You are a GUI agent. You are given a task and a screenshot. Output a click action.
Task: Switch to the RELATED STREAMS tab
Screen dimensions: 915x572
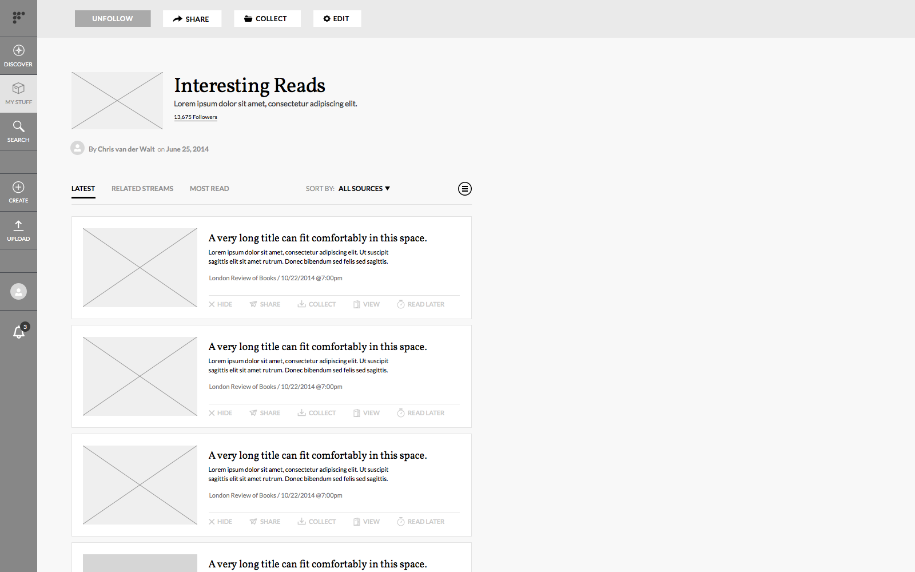[x=142, y=189]
